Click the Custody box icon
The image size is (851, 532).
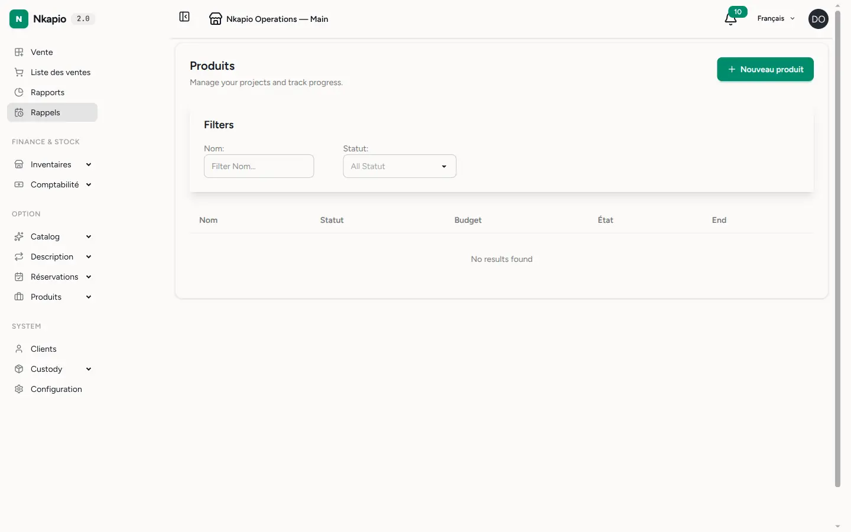[x=19, y=369]
